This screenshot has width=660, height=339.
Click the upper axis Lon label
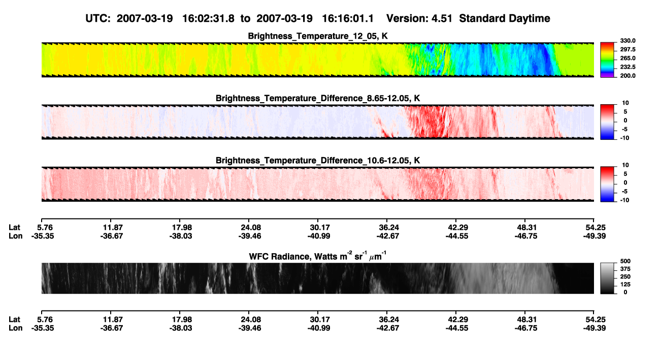click(16, 236)
